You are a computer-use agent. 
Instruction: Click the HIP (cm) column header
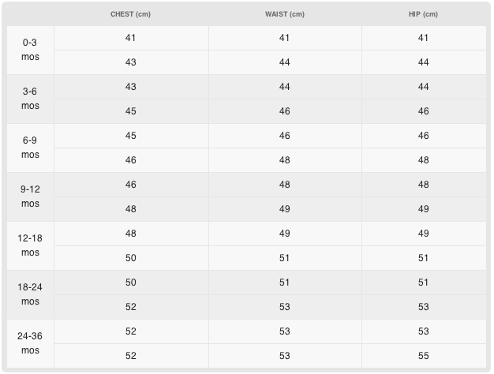click(423, 14)
